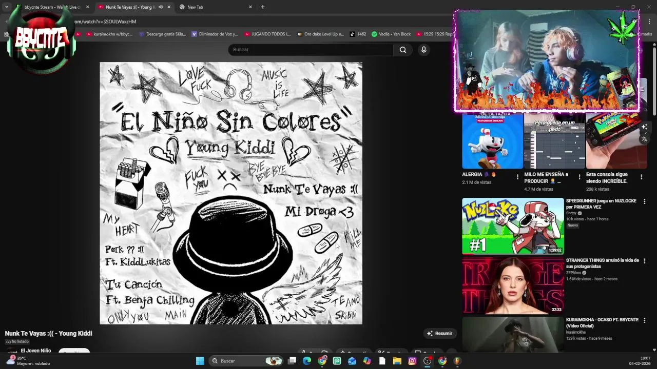Click the video title Nunk Te Vayas :(( - Young Kiddi

click(49, 333)
